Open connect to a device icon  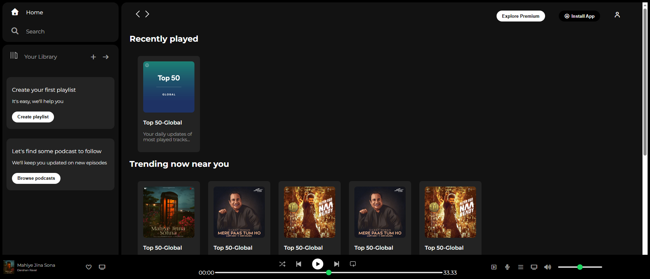tap(534, 267)
